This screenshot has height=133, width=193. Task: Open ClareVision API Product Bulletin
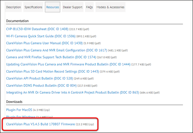pyautogui.click(x=40, y=78)
